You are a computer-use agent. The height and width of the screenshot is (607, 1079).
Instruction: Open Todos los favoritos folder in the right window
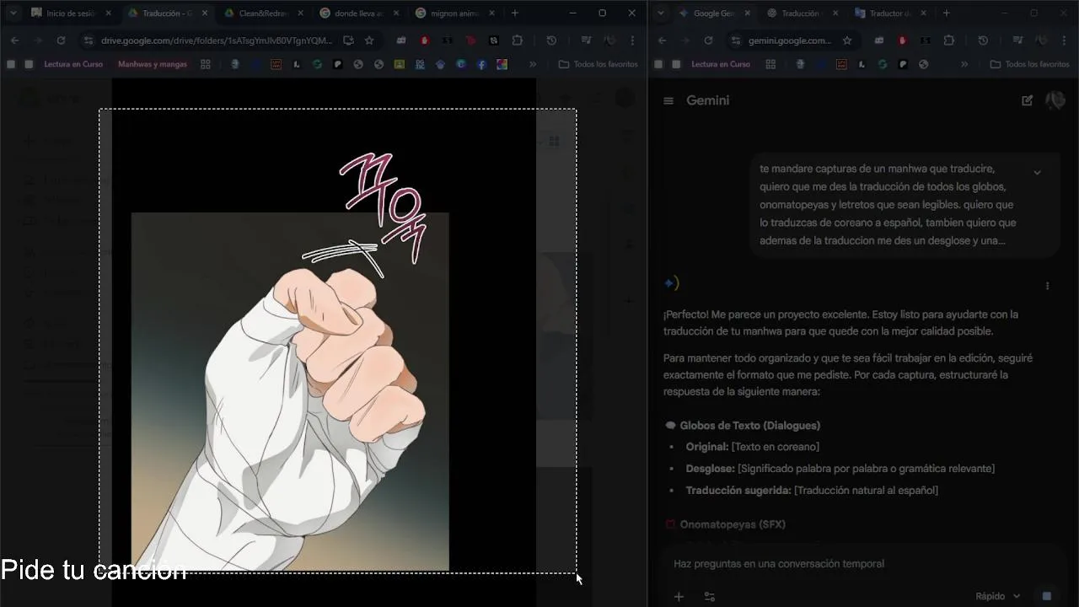click(1029, 64)
